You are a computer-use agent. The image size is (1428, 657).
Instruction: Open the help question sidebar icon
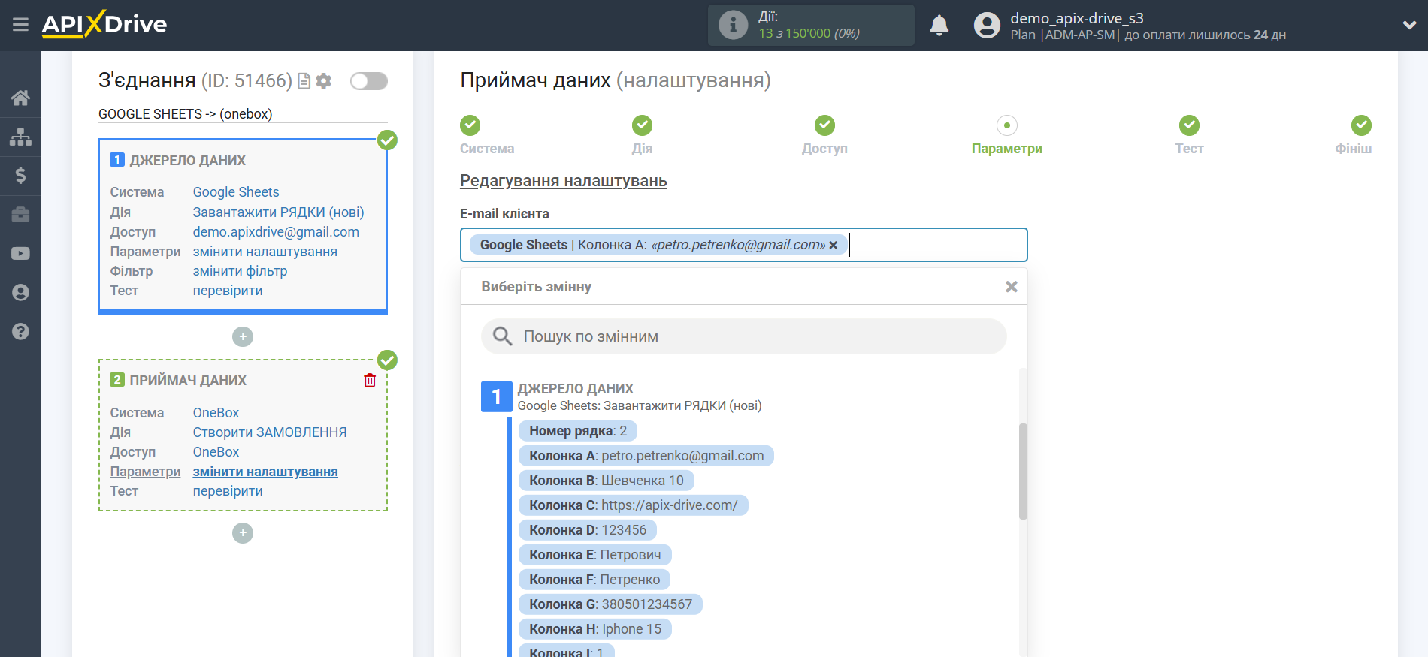[x=20, y=331]
